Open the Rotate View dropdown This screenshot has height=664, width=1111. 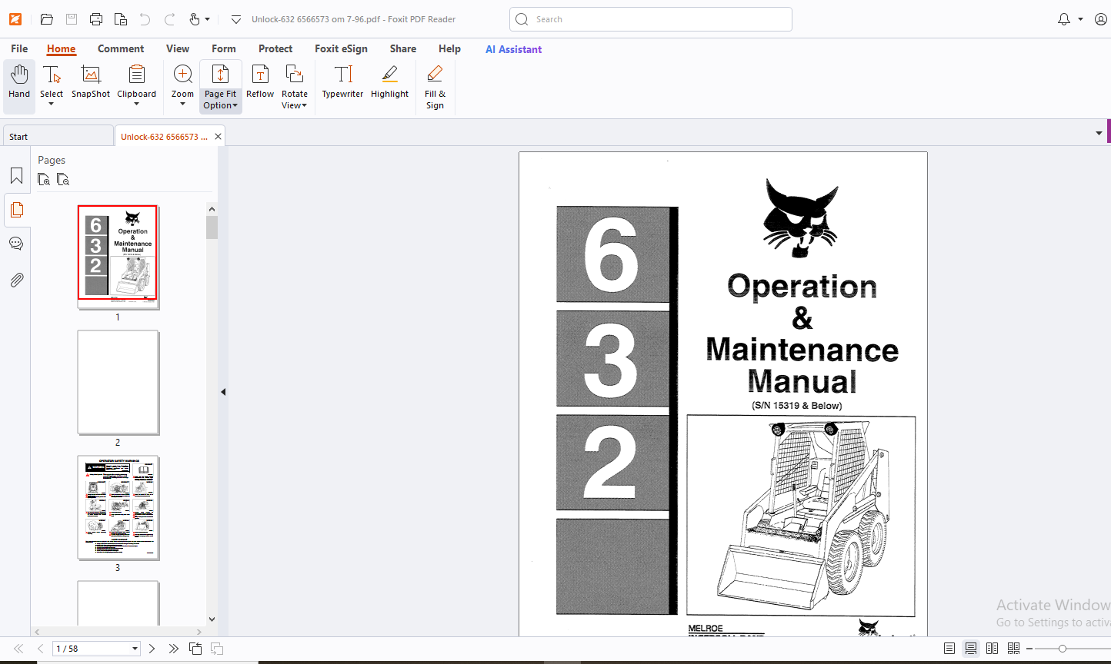pos(294,87)
